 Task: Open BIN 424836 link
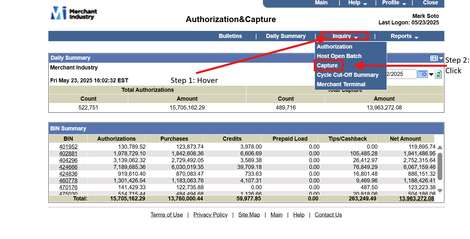pyautogui.click(x=68, y=174)
